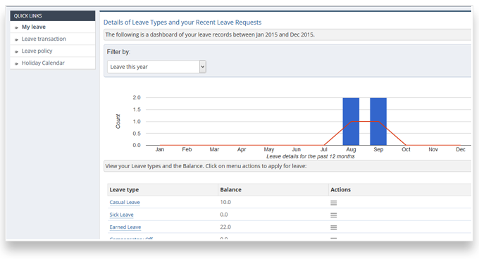Viewport: 479px width, 259px height.
Task: Click the Jan label on chart axis
Action: pos(160,149)
